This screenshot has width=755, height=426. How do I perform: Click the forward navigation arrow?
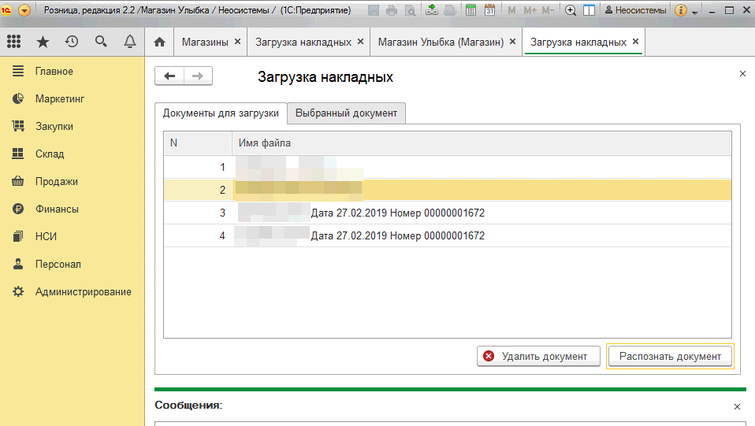[x=198, y=76]
